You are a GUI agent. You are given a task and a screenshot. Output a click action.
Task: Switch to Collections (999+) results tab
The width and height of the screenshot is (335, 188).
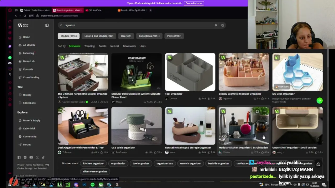click(149, 36)
